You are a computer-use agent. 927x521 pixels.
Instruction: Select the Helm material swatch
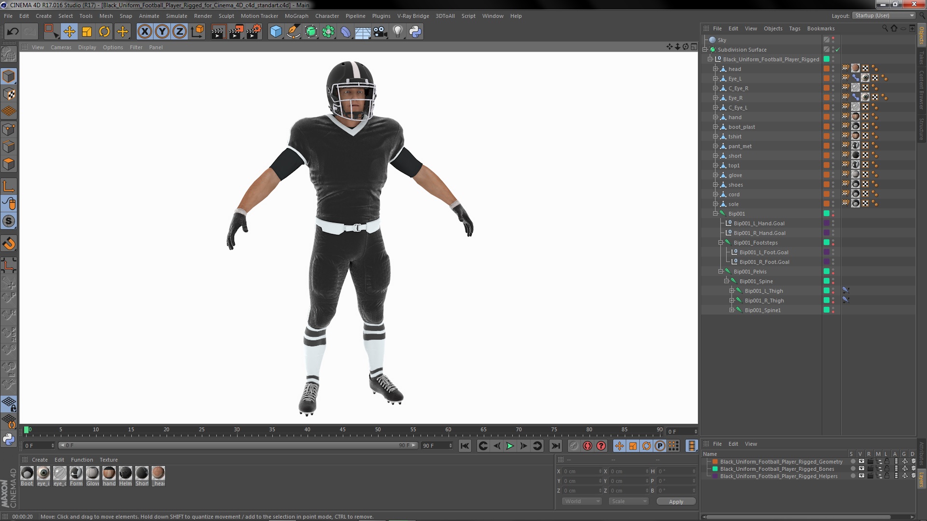126,476
